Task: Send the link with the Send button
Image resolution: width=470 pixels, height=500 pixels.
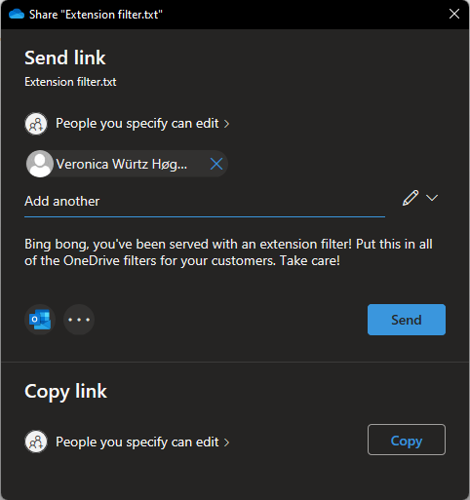Action: 407,320
